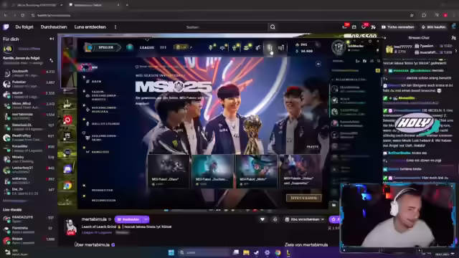The width and height of the screenshot is (459, 258).
Task: Open the Windows Start button
Action: 171,252
